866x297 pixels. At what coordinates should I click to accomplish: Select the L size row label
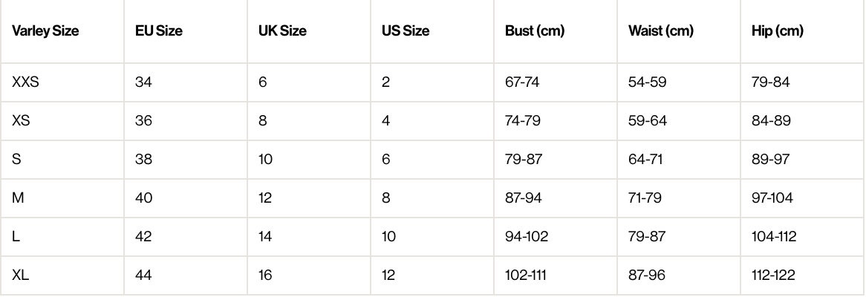point(16,237)
